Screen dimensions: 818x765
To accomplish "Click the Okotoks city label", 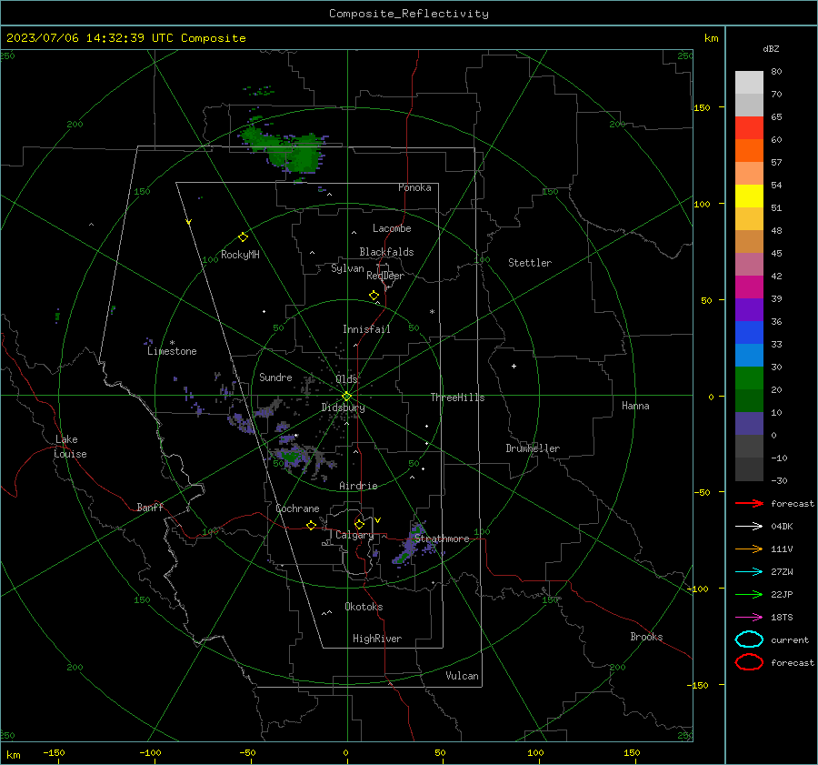I will coord(364,607).
